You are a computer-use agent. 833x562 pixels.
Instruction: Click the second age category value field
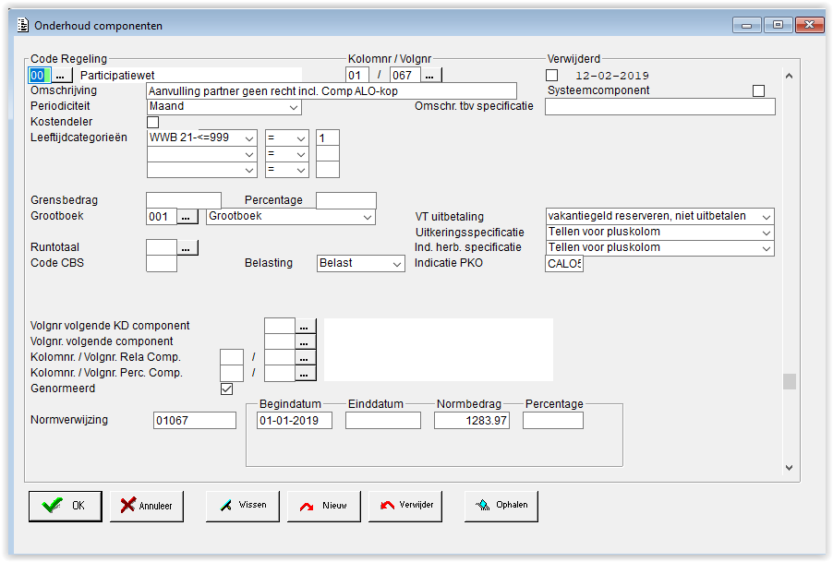328,154
